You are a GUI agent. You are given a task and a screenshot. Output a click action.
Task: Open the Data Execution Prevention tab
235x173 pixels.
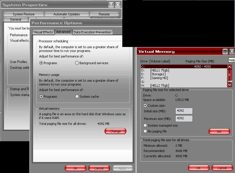(92, 32)
